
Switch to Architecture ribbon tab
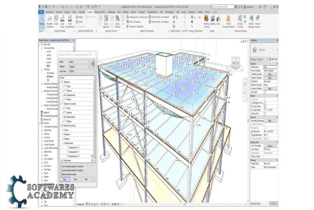(x=49, y=12)
